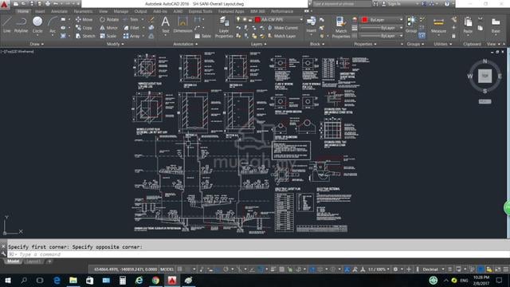Click Match Layer button
The image size is (510, 287).
click(x=281, y=36)
